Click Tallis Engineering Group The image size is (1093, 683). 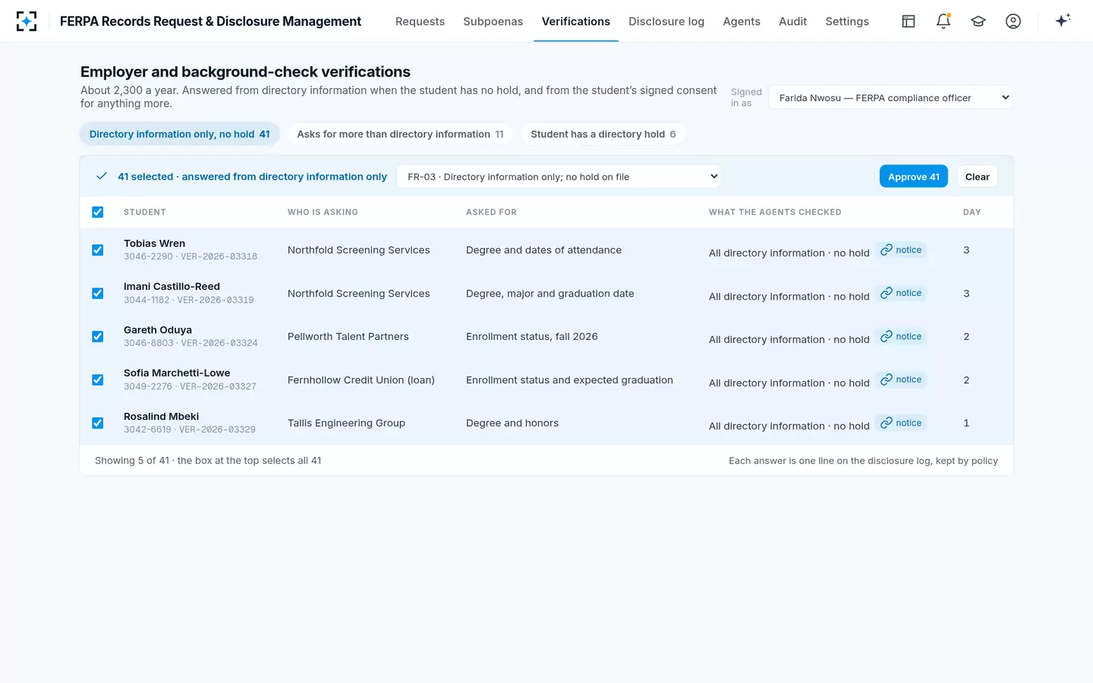point(346,423)
